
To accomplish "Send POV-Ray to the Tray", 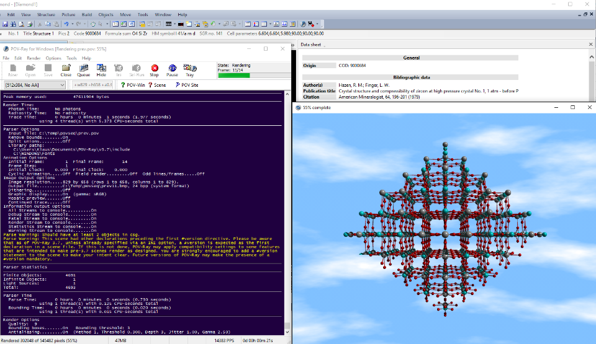I will 190,70.
